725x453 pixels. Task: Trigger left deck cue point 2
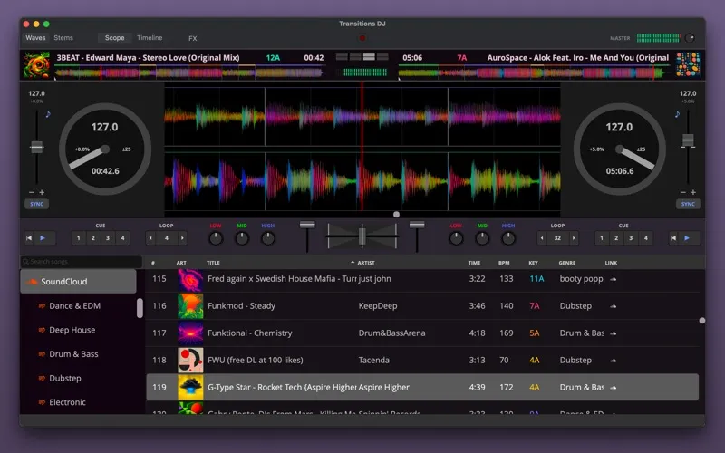[93, 238]
